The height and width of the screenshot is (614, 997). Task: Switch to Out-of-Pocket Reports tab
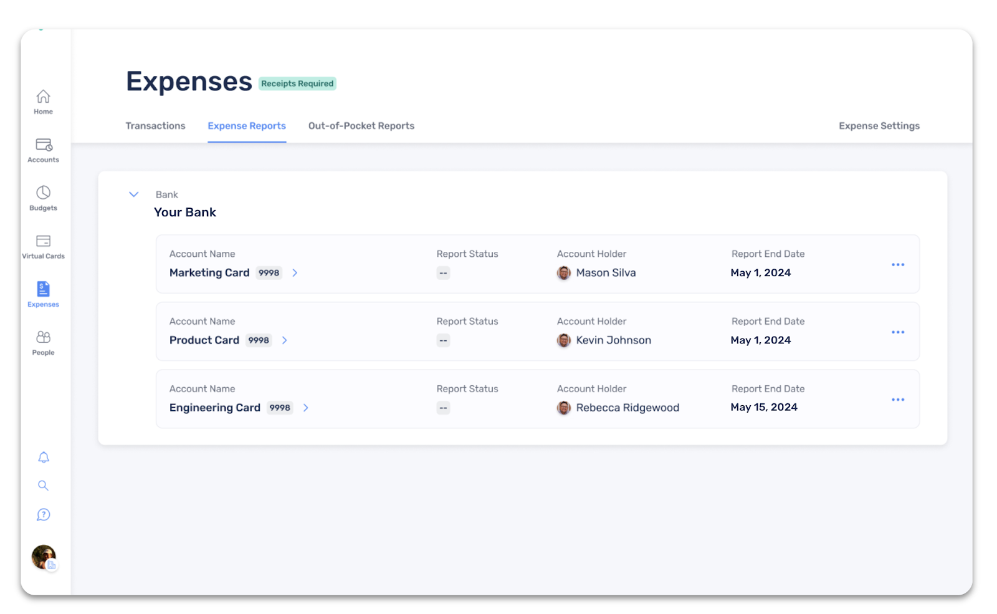[361, 126]
